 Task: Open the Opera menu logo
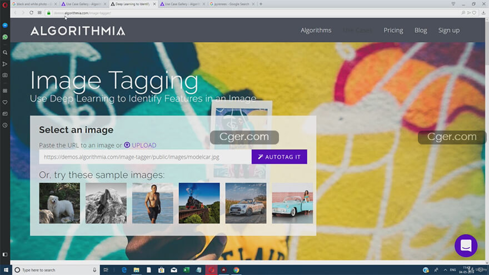coord(5,4)
